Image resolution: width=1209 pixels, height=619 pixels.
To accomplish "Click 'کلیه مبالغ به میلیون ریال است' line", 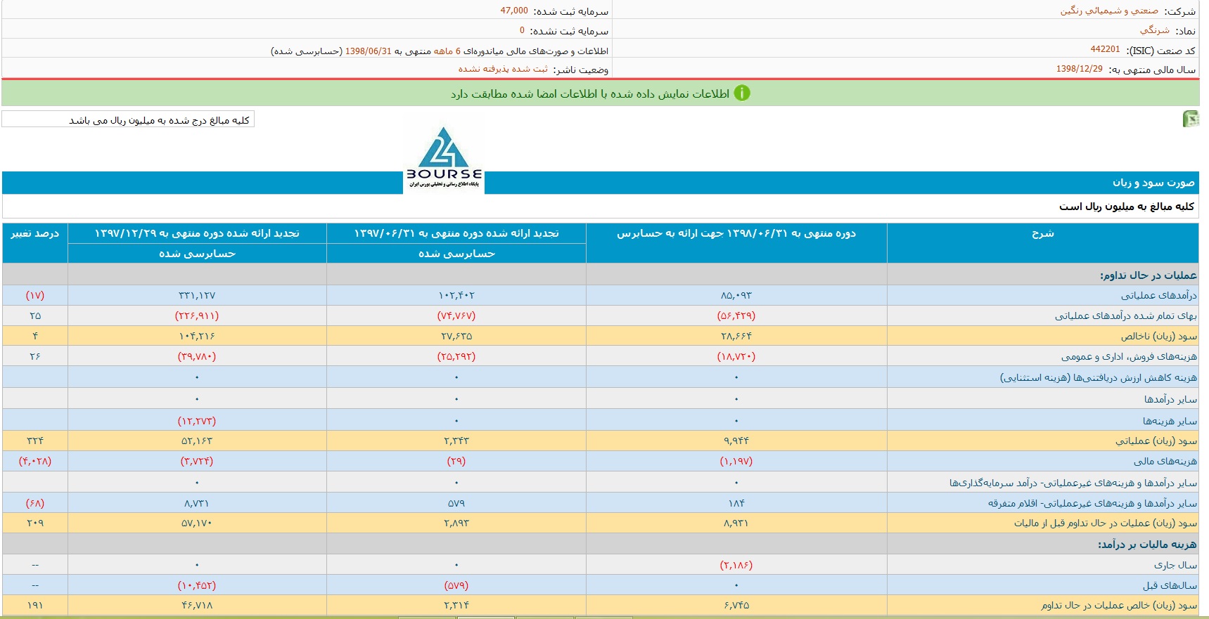I will pos(1127,207).
